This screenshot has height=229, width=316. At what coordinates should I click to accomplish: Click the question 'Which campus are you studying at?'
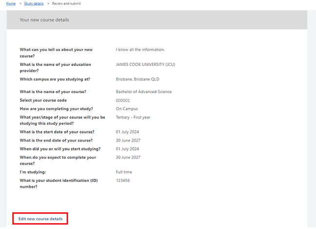(x=55, y=79)
